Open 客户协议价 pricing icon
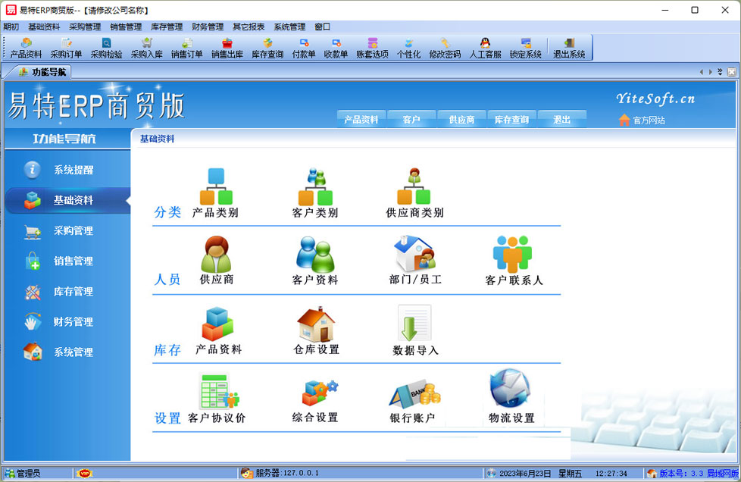The width and height of the screenshot is (741, 482). tap(217, 394)
